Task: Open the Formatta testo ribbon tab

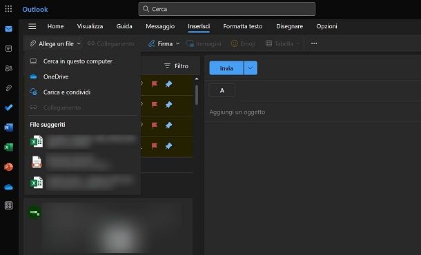Action: coord(243,26)
